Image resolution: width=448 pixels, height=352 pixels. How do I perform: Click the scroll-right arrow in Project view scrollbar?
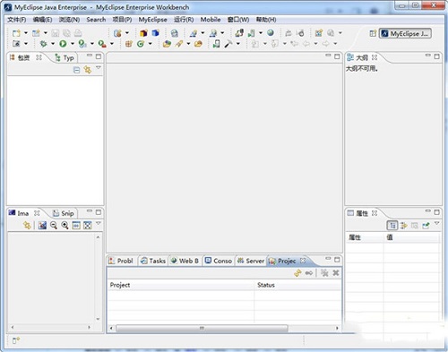(x=337, y=328)
